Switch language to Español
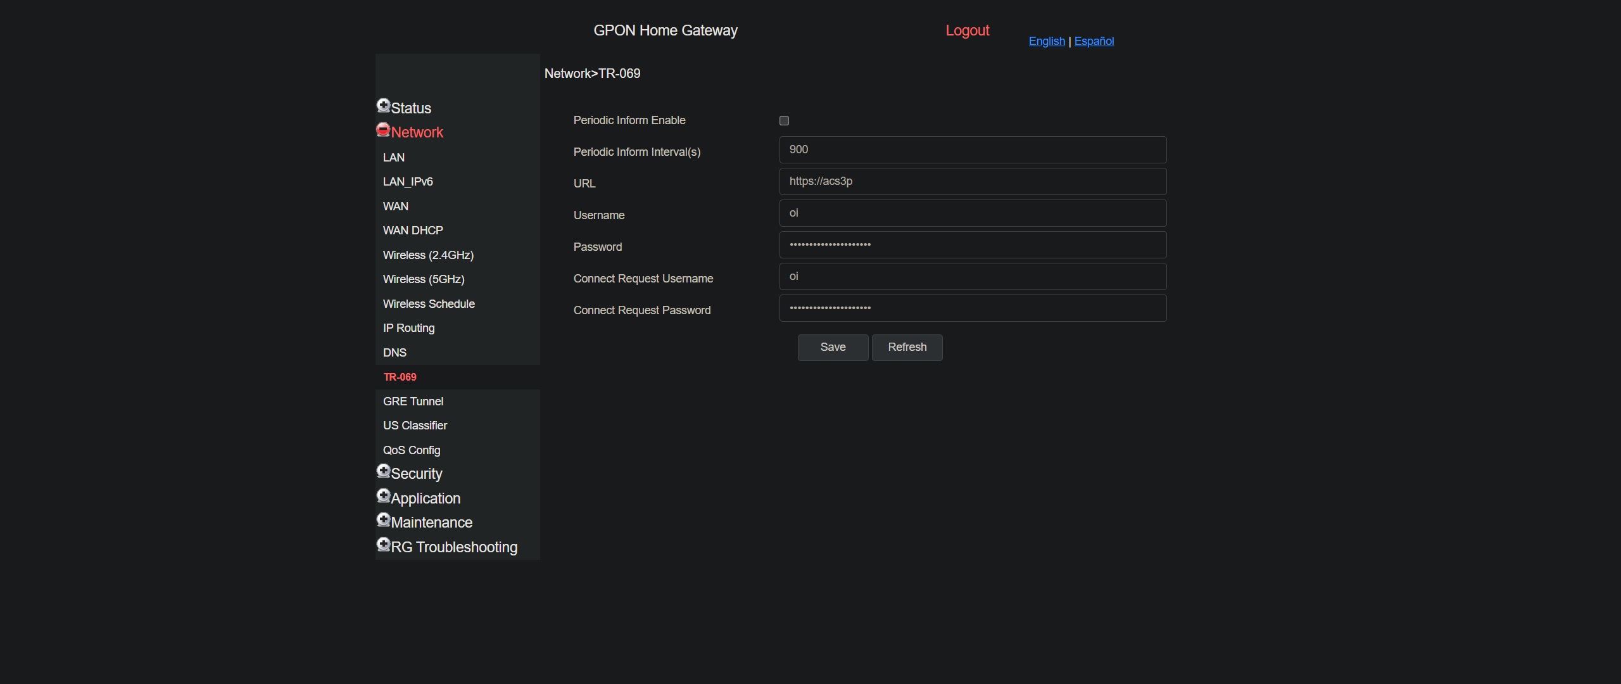 coord(1094,41)
